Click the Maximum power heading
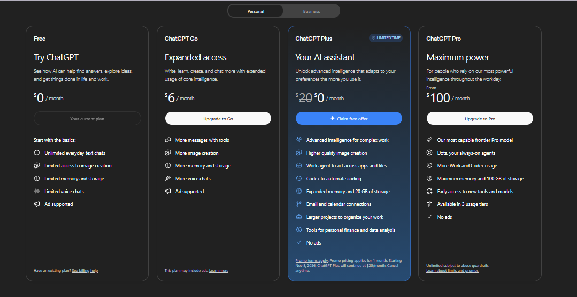This screenshot has width=577, height=297. (458, 57)
